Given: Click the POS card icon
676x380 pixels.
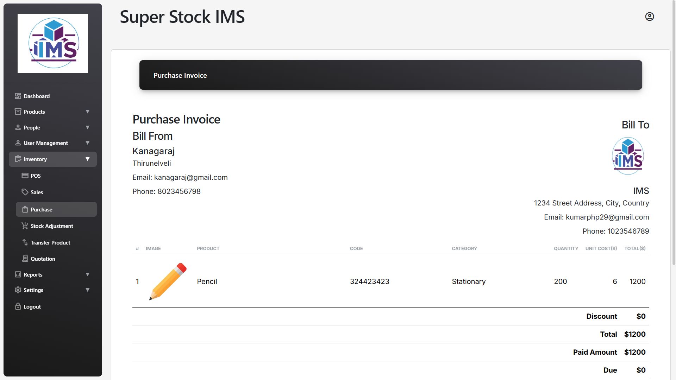Looking at the screenshot, I should point(25,176).
